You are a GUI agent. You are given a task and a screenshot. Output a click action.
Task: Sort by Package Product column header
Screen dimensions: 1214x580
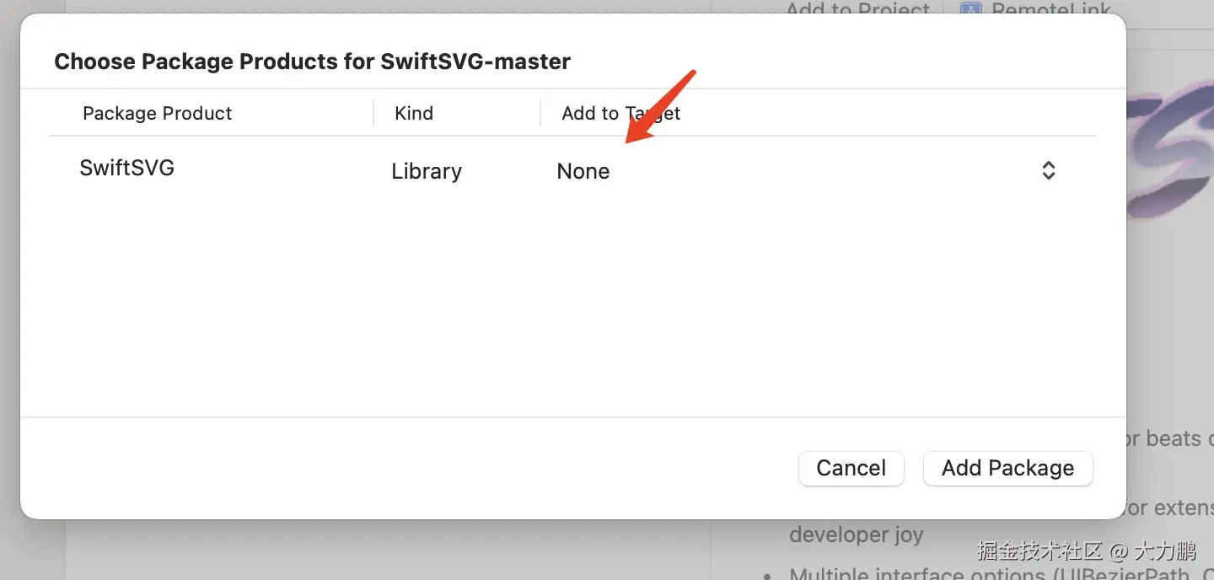point(157,113)
